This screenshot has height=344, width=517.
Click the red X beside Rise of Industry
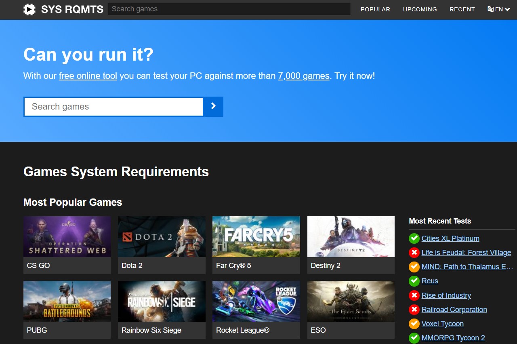[414, 295]
